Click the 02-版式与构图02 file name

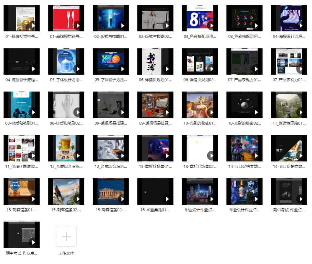(155, 37)
